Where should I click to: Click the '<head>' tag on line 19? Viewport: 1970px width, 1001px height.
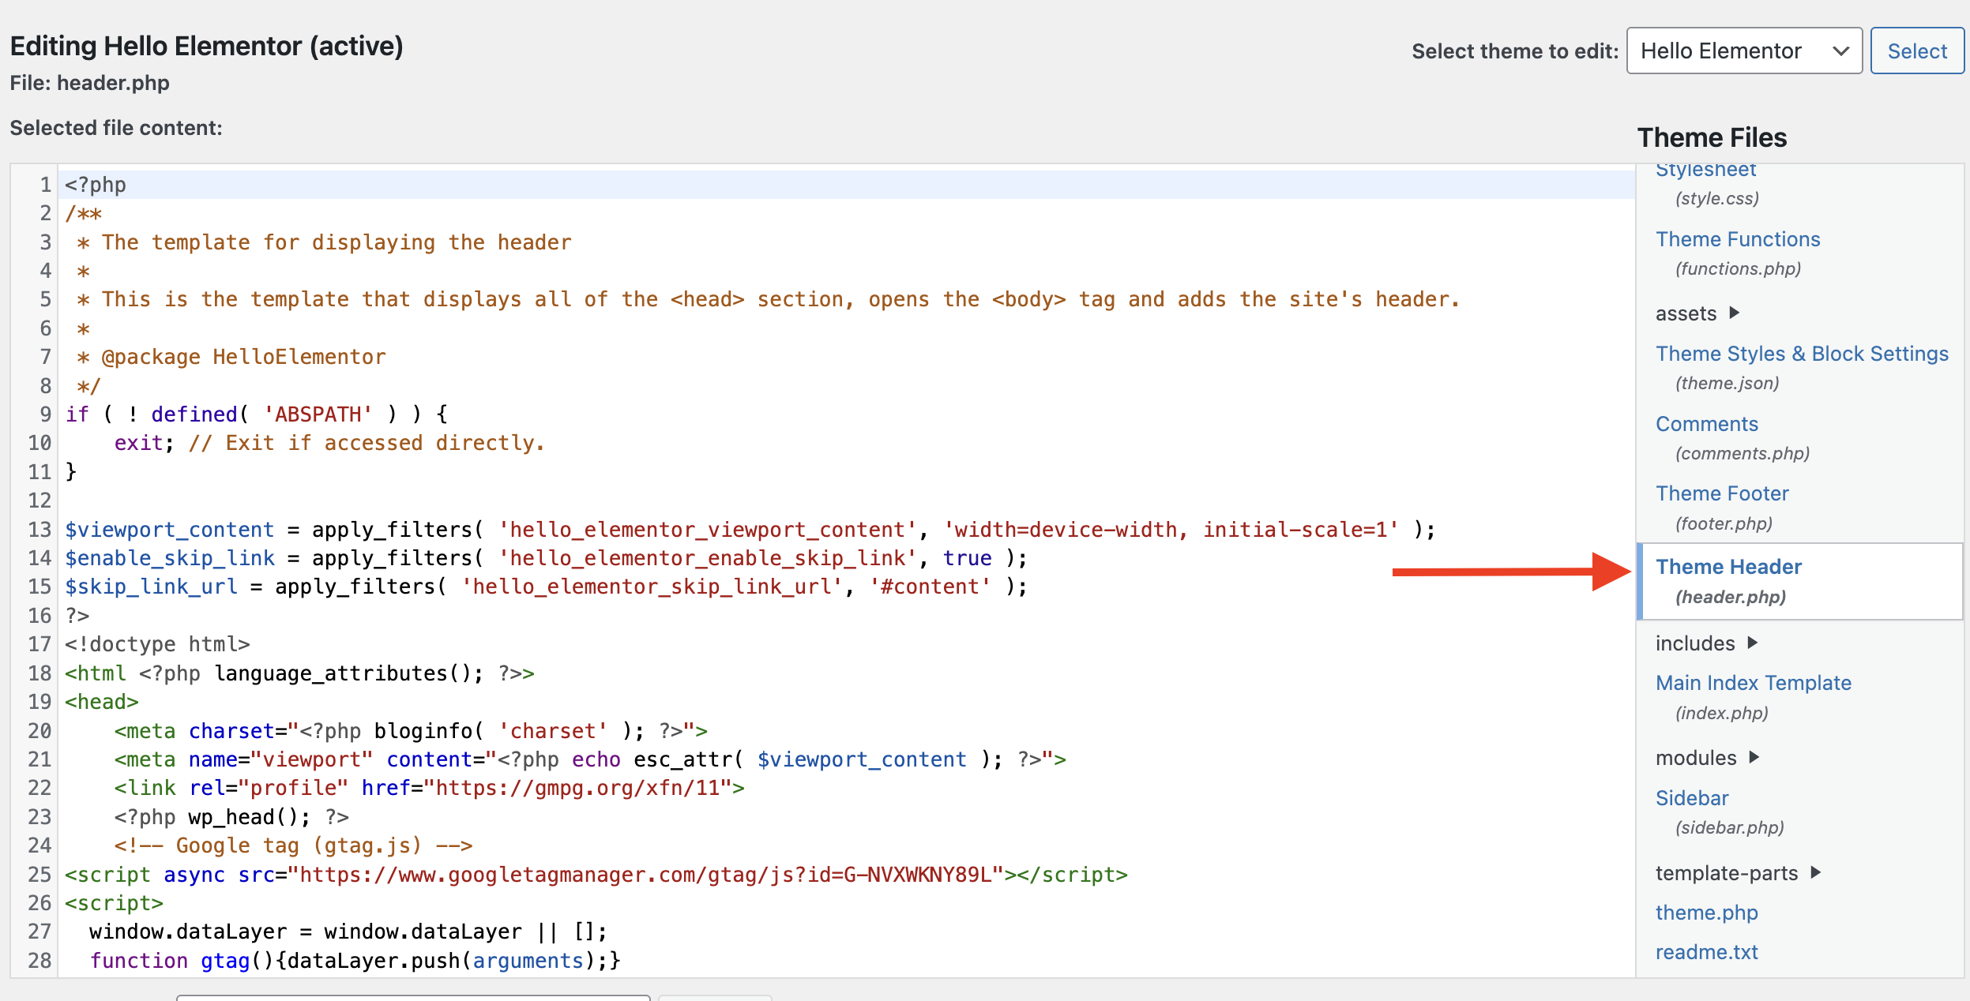[102, 702]
